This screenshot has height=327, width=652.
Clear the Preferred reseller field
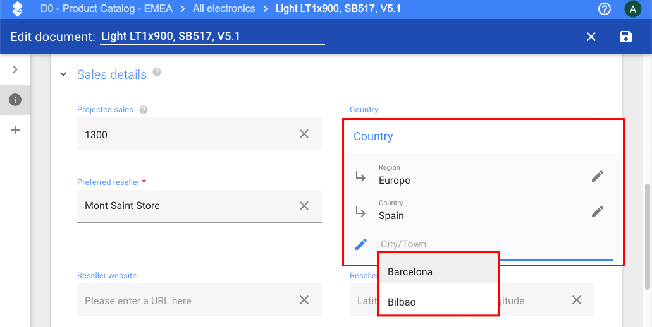[304, 206]
